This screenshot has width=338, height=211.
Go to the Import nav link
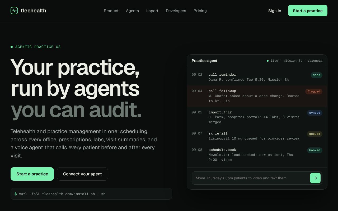click(152, 11)
